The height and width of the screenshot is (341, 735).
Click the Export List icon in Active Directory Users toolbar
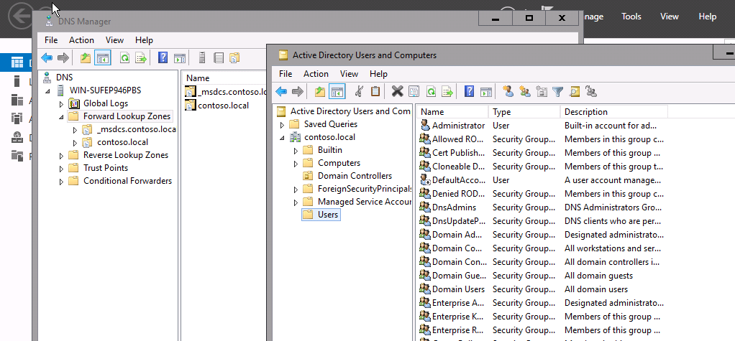click(447, 91)
